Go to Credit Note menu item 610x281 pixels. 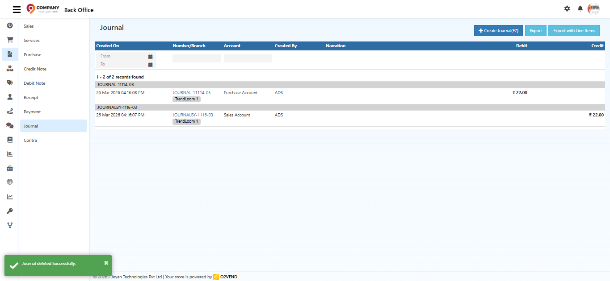pos(35,69)
